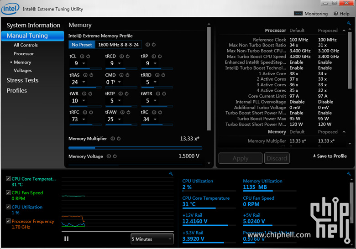Open the 5 Minutes time range dropdown
Screen dimensions: 356x249
click(x=152, y=239)
